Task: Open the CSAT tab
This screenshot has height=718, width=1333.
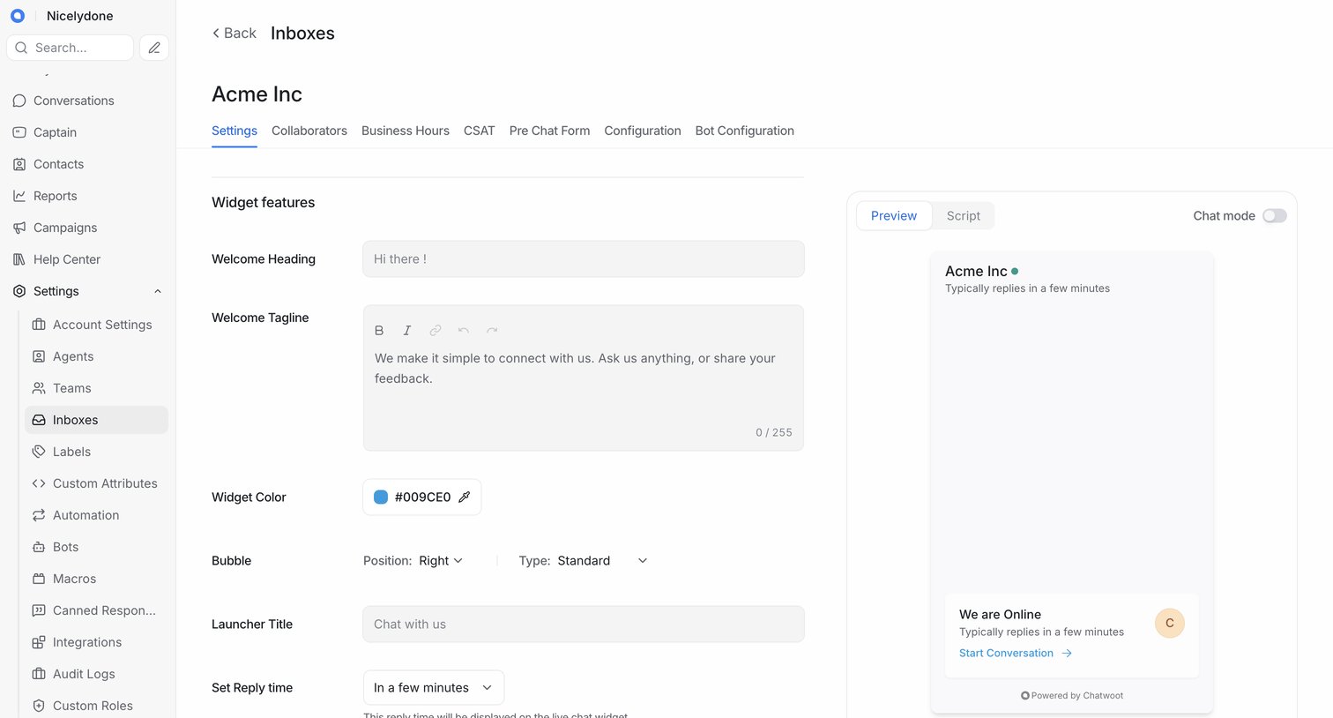Action: tap(480, 131)
